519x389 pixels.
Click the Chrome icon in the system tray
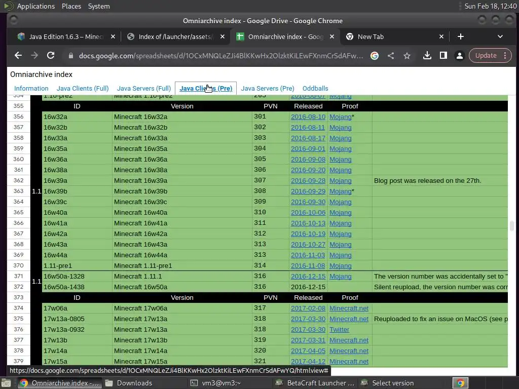point(460,383)
